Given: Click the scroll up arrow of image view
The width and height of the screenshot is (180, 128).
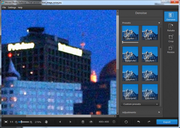Looking at the screenshot, I should 118,11.
